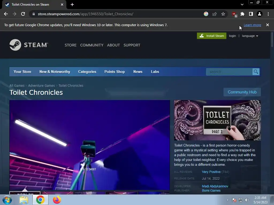274x205 pixels.
Task: Open the uBlock Origin extension icon
Action: coord(234,14)
